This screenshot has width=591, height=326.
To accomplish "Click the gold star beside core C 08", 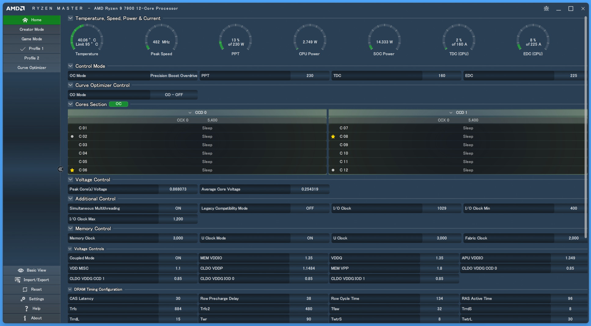I will [x=333, y=136].
